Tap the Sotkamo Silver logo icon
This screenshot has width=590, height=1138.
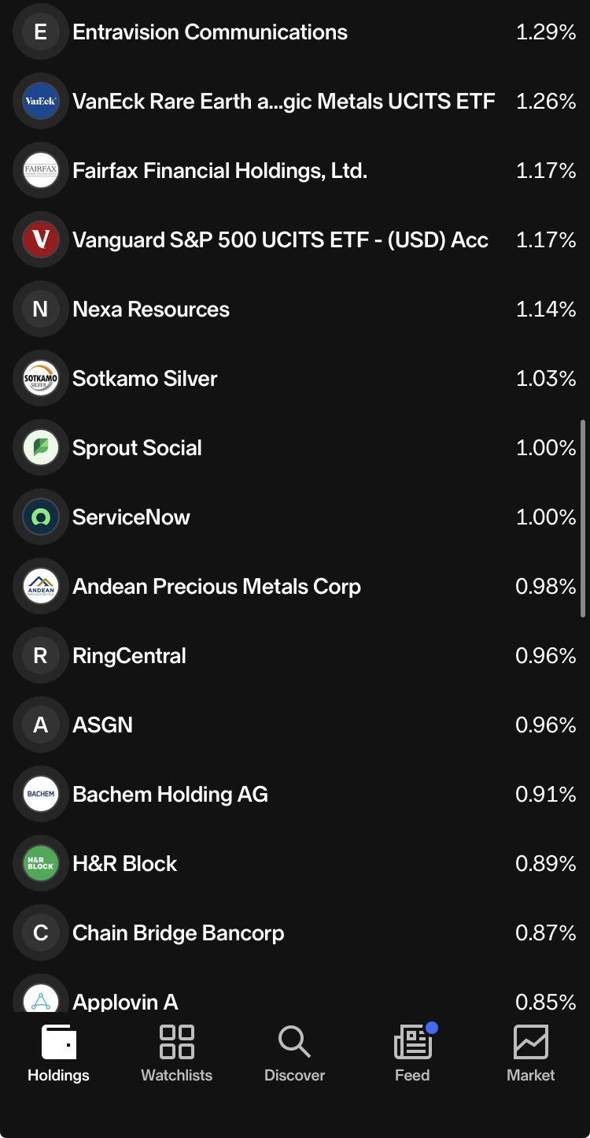click(x=41, y=379)
